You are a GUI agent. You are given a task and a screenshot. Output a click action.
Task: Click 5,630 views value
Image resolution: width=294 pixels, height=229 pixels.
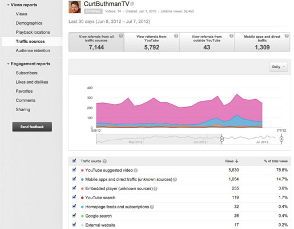(x=233, y=170)
